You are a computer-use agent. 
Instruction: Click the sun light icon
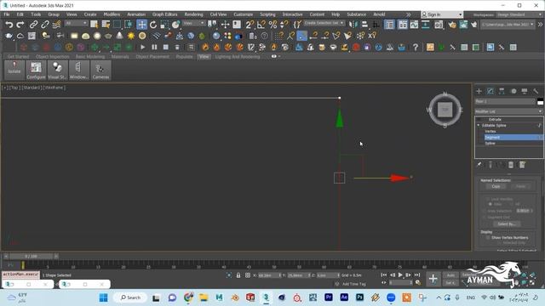click(131, 36)
